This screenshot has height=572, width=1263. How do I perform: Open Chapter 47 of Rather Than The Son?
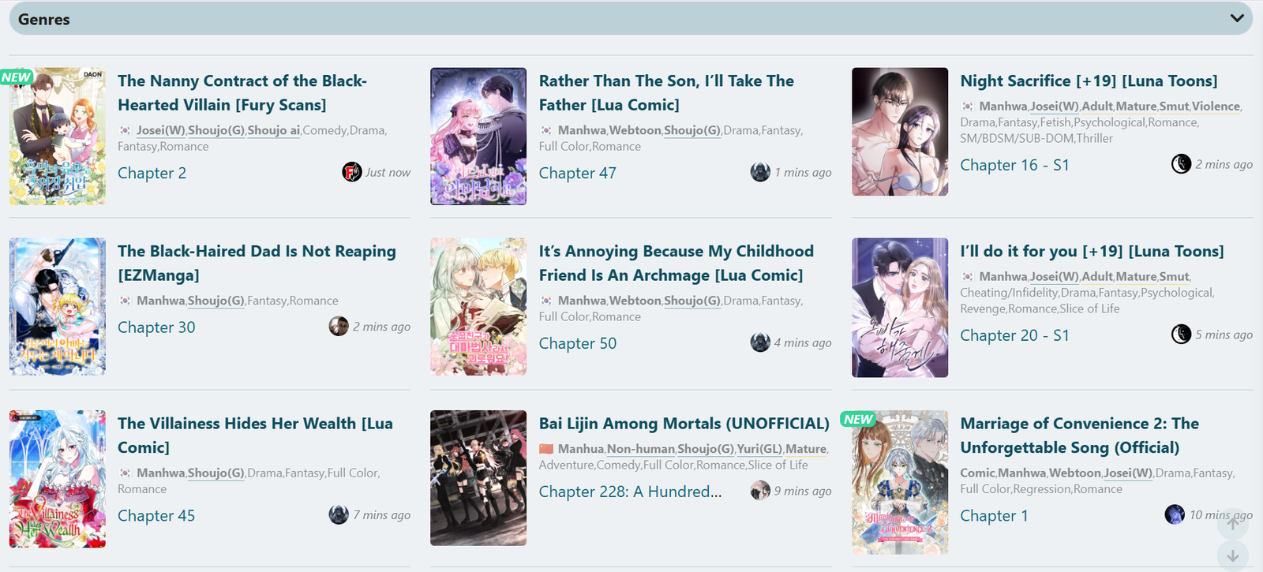click(578, 173)
